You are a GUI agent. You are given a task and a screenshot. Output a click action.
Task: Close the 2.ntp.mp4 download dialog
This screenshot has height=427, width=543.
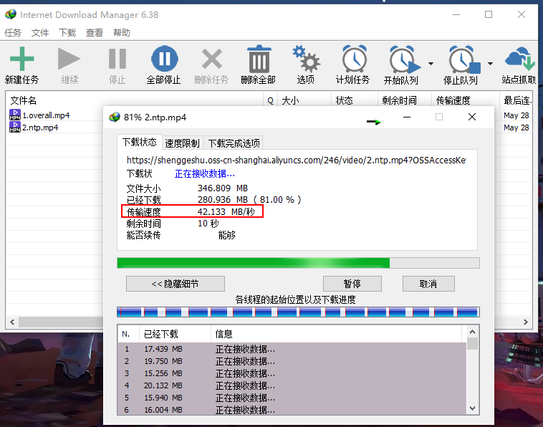(x=471, y=117)
